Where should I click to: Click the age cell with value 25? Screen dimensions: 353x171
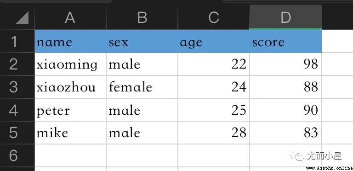click(x=214, y=110)
